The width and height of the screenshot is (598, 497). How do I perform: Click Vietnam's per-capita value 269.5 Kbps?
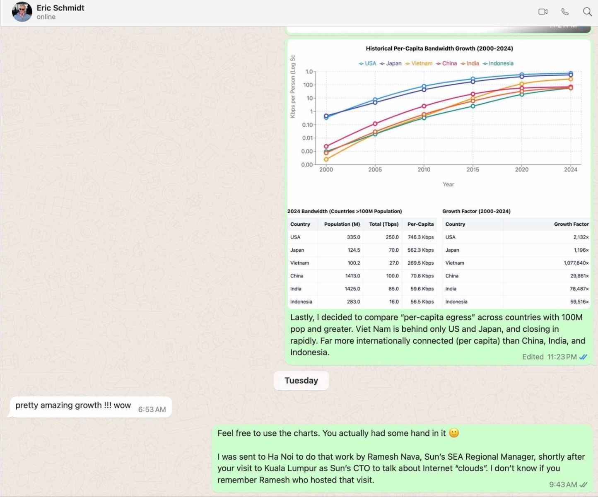(x=421, y=263)
